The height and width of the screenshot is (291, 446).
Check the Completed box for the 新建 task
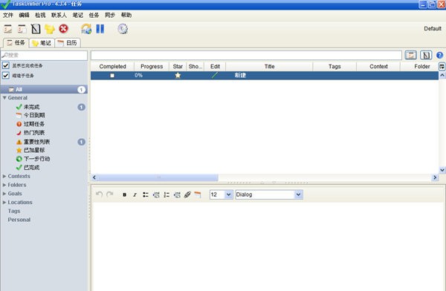112,75
